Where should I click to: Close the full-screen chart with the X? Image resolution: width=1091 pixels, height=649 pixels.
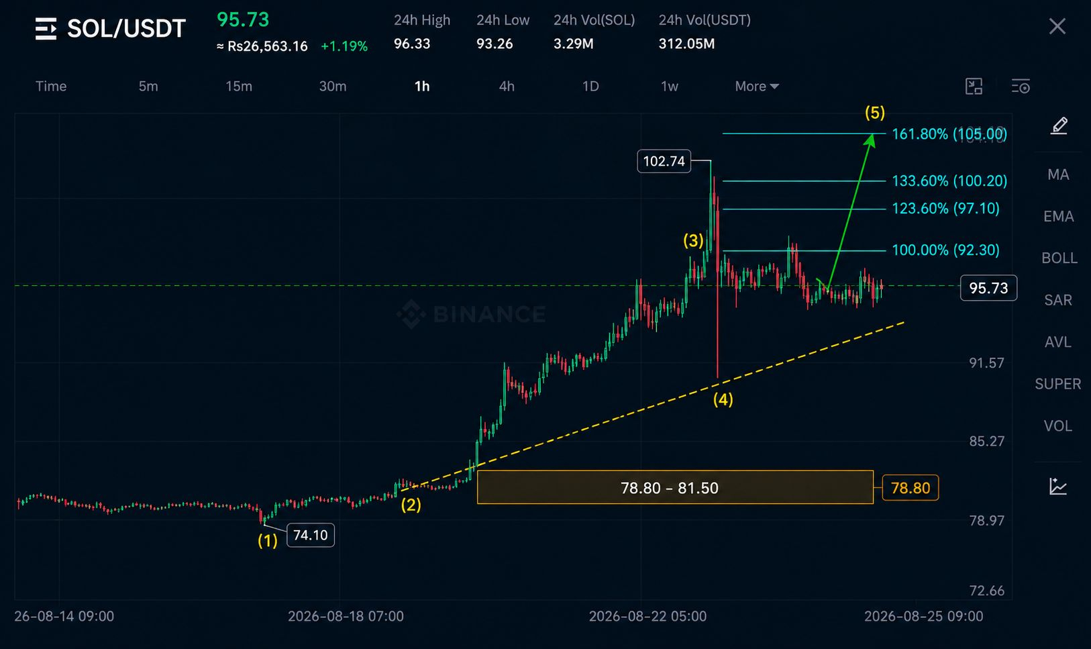(1057, 27)
